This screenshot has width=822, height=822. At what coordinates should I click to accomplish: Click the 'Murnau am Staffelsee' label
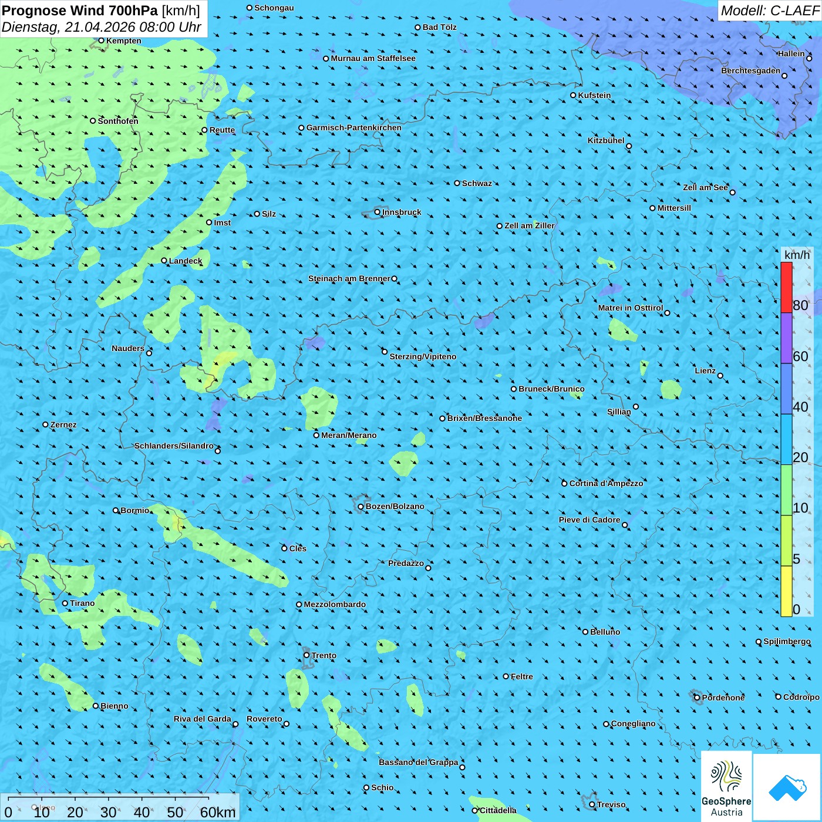point(373,58)
